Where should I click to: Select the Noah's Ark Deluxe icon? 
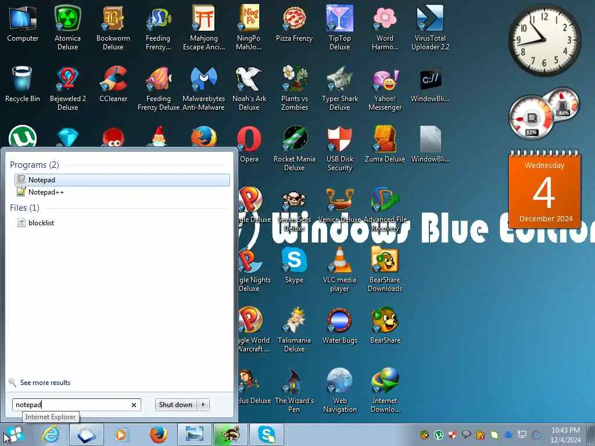(249, 88)
